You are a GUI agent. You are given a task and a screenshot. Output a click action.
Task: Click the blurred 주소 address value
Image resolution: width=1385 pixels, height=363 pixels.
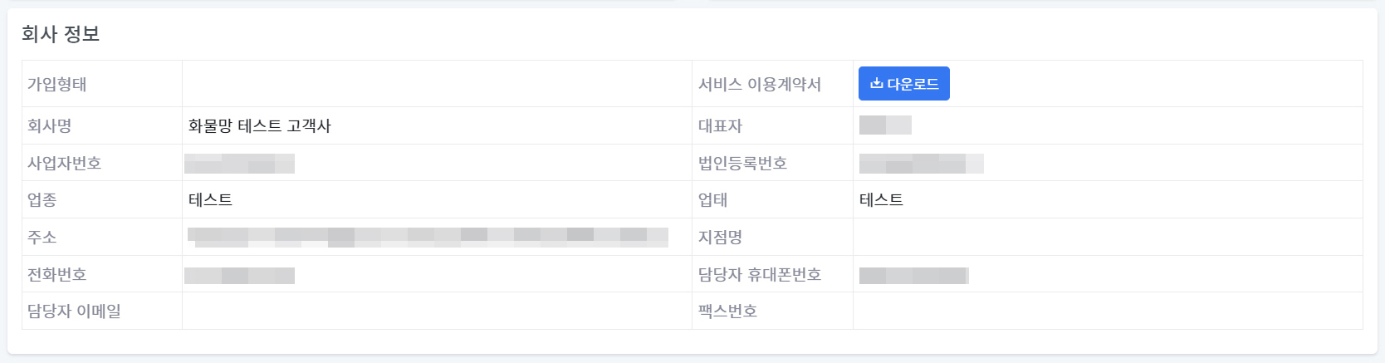[428, 237]
